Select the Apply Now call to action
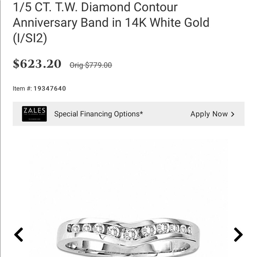The image size is (257, 257). pos(209,114)
